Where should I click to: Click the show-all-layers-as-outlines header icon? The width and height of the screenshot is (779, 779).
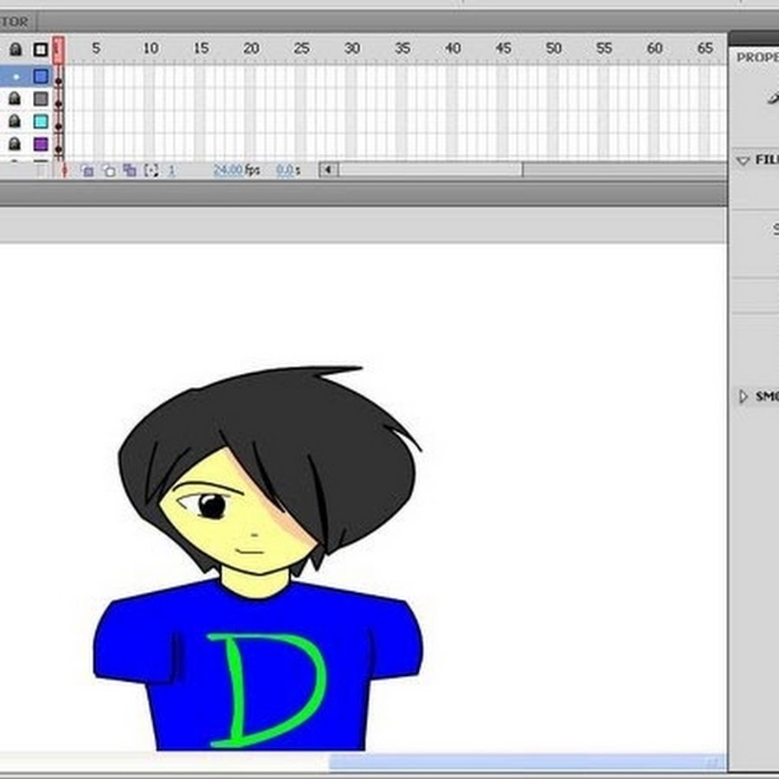40,49
